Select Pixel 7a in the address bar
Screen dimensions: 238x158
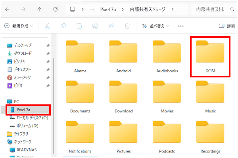[108, 10]
